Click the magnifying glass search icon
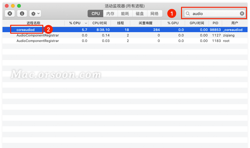Viewport: 250px width, 148px height. click(188, 13)
